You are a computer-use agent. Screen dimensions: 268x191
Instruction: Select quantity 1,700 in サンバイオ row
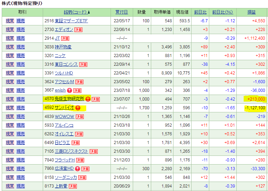point(144,108)
